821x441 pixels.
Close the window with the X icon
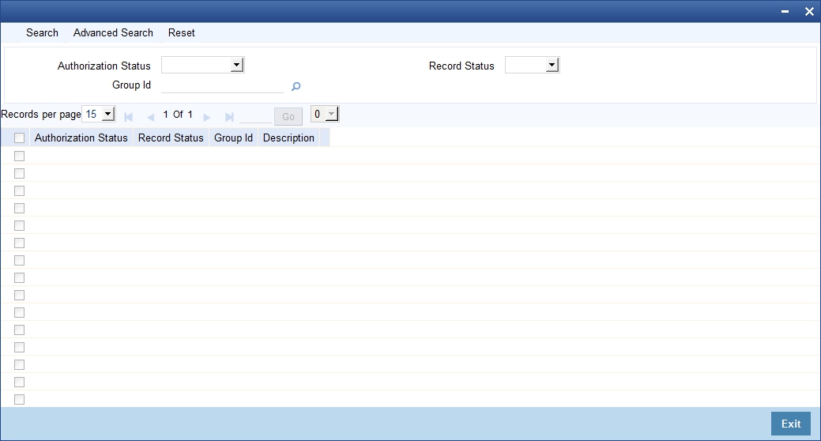coord(809,12)
